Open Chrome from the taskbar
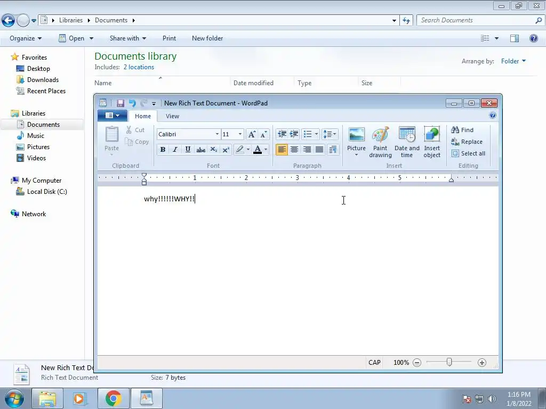This screenshot has height=409, width=546. (114, 398)
